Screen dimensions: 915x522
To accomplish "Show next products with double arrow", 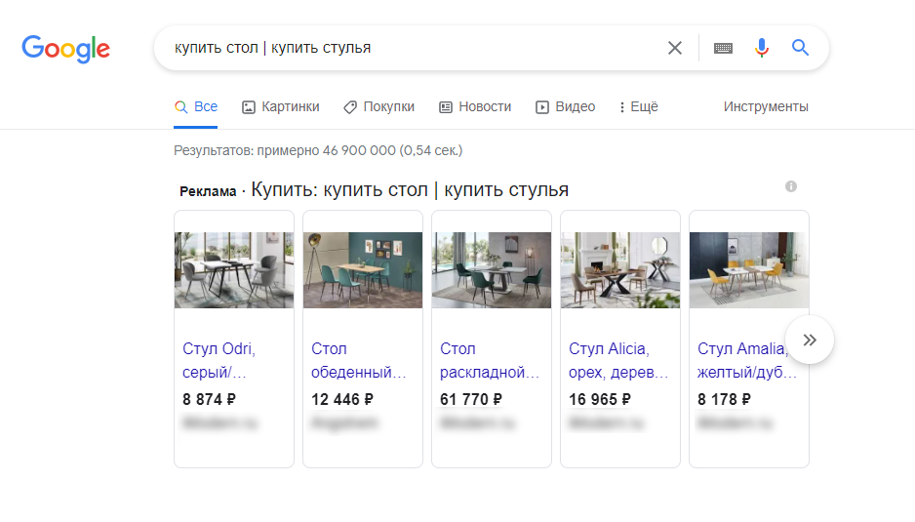I will point(810,340).
